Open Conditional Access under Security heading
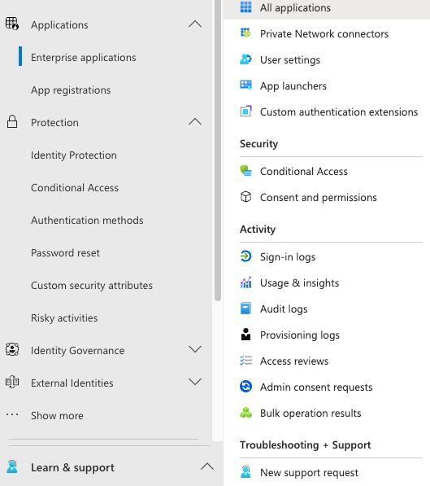 [x=304, y=171]
